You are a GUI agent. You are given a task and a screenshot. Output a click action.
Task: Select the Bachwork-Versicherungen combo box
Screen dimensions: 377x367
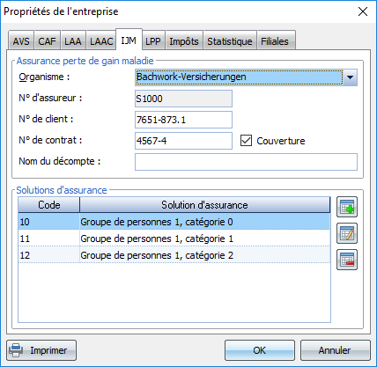[x=246, y=77]
